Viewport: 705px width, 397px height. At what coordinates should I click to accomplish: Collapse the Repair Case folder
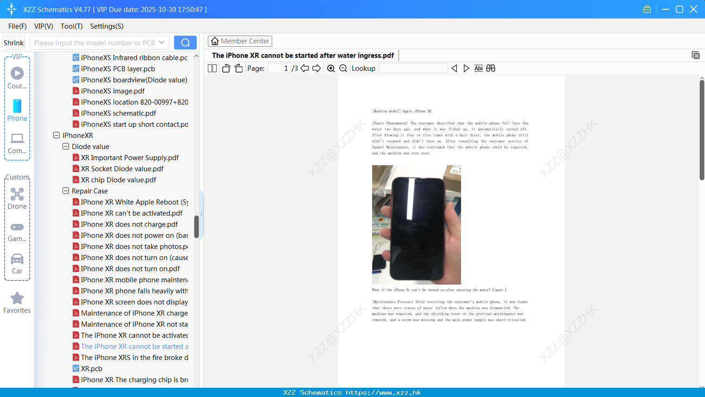(x=66, y=191)
